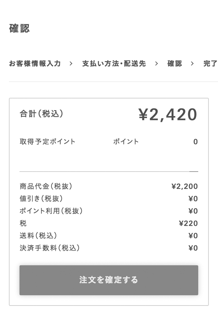Click the ¥220 tax amount

point(188,224)
